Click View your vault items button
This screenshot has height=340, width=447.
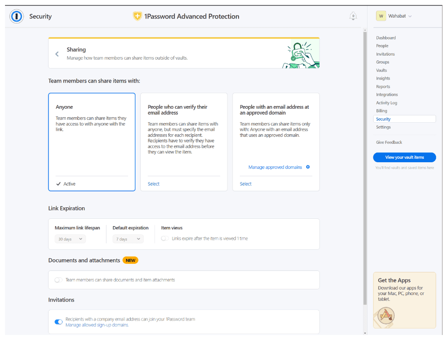[404, 157]
